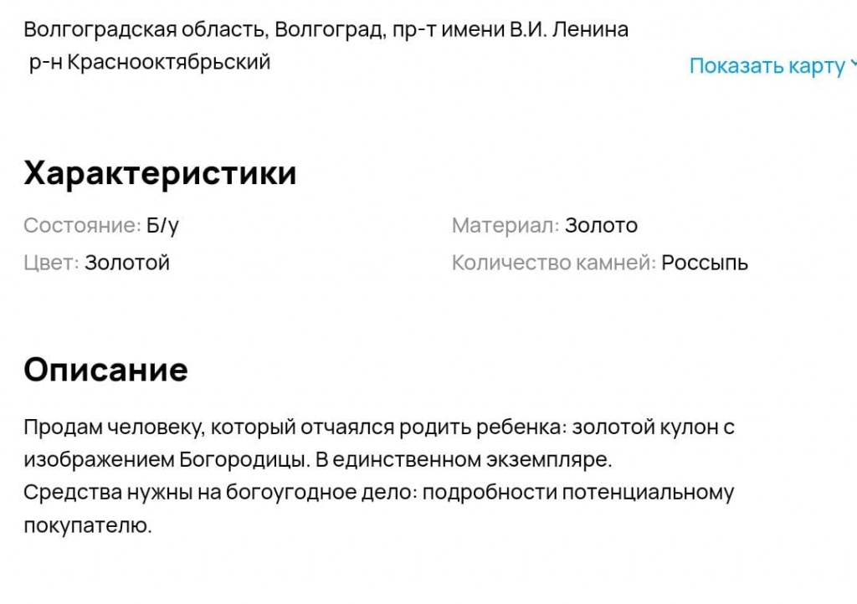
Task: Select the condition value "Б/у"
Action: coord(162,226)
